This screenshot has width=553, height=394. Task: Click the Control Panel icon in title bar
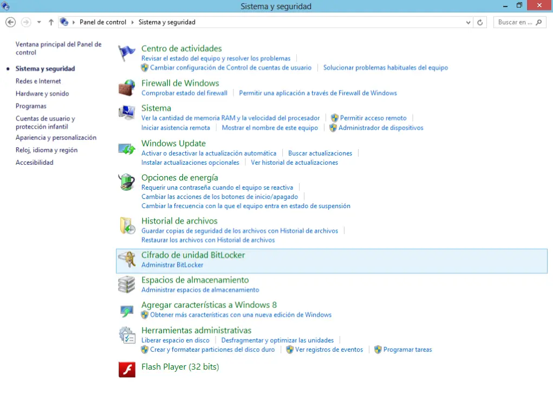5,6
